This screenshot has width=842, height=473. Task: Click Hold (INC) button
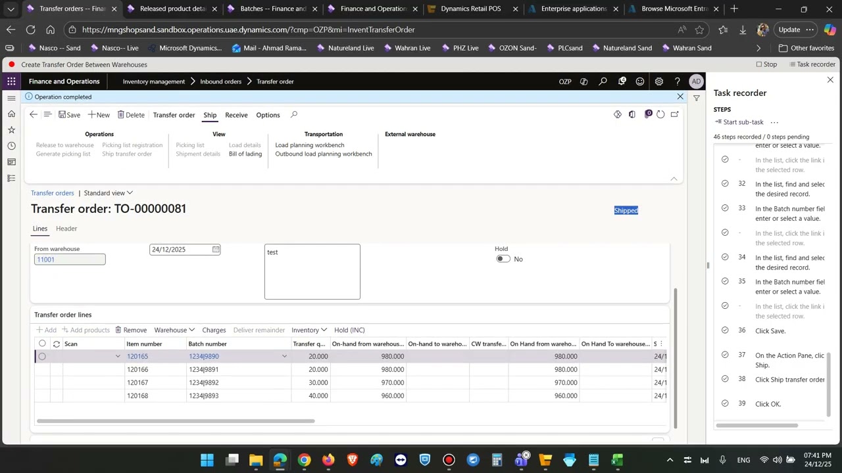coord(349,330)
